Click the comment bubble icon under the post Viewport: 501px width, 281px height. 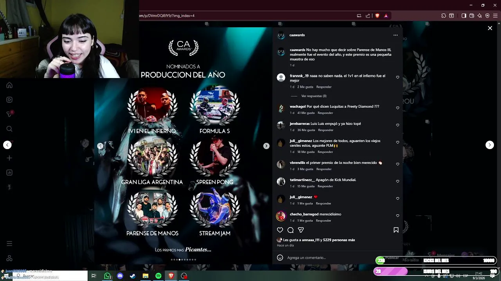(x=290, y=230)
